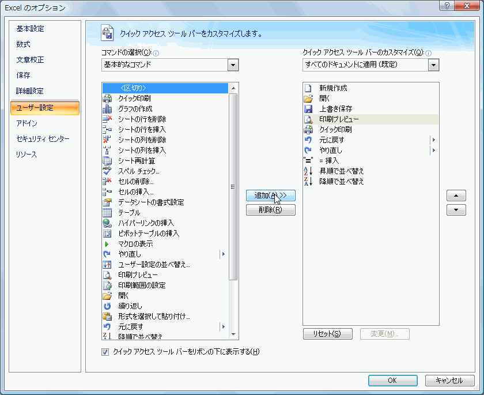Click the リセット(S) button
484x395 pixels.
327,334
